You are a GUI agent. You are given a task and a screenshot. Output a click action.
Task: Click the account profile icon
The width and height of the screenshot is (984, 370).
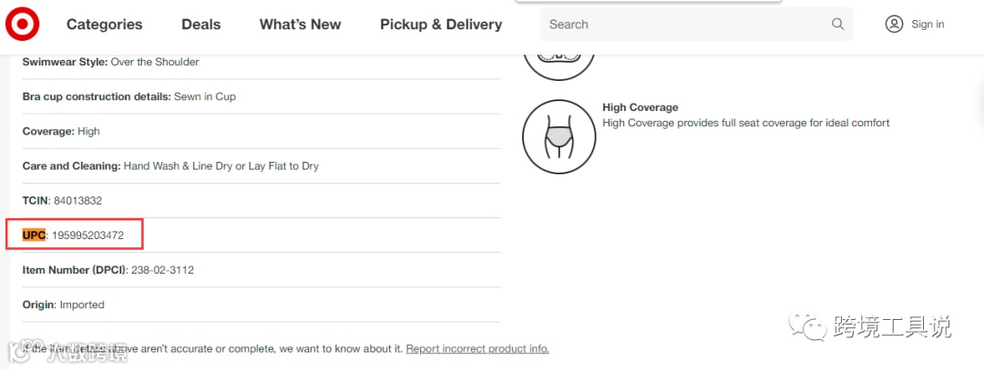click(x=894, y=25)
